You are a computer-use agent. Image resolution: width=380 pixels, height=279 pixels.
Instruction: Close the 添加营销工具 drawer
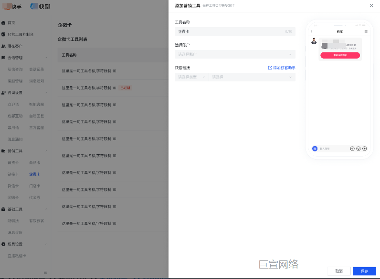(371, 5)
